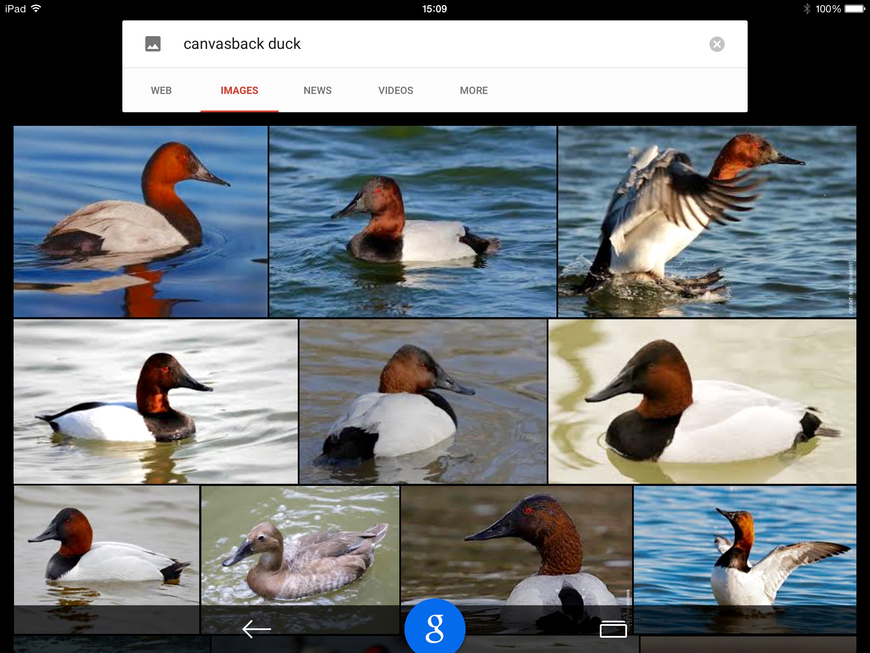Viewport: 870px width, 653px height.
Task: Open duck photo with pale green water
Action: pos(702,401)
